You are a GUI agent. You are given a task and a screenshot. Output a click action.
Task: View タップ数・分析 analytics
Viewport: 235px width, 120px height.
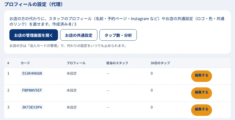point(118,35)
